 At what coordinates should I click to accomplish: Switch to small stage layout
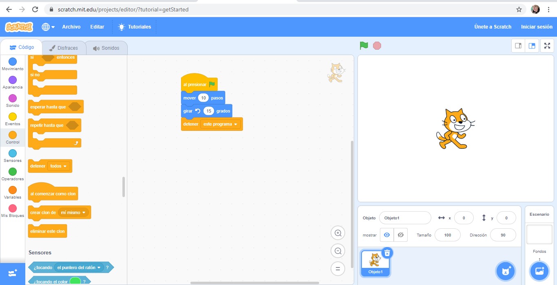coord(518,46)
